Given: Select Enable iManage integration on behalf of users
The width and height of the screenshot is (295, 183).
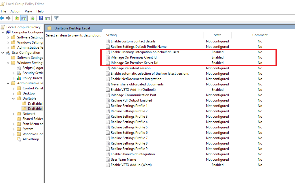Looking at the screenshot, I should [145, 52].
